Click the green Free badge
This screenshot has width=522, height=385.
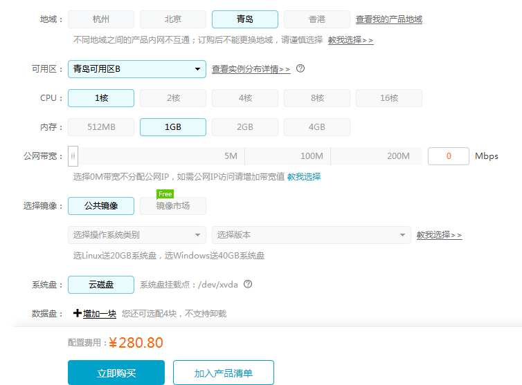pyautogui.click(x=165, y=194)
